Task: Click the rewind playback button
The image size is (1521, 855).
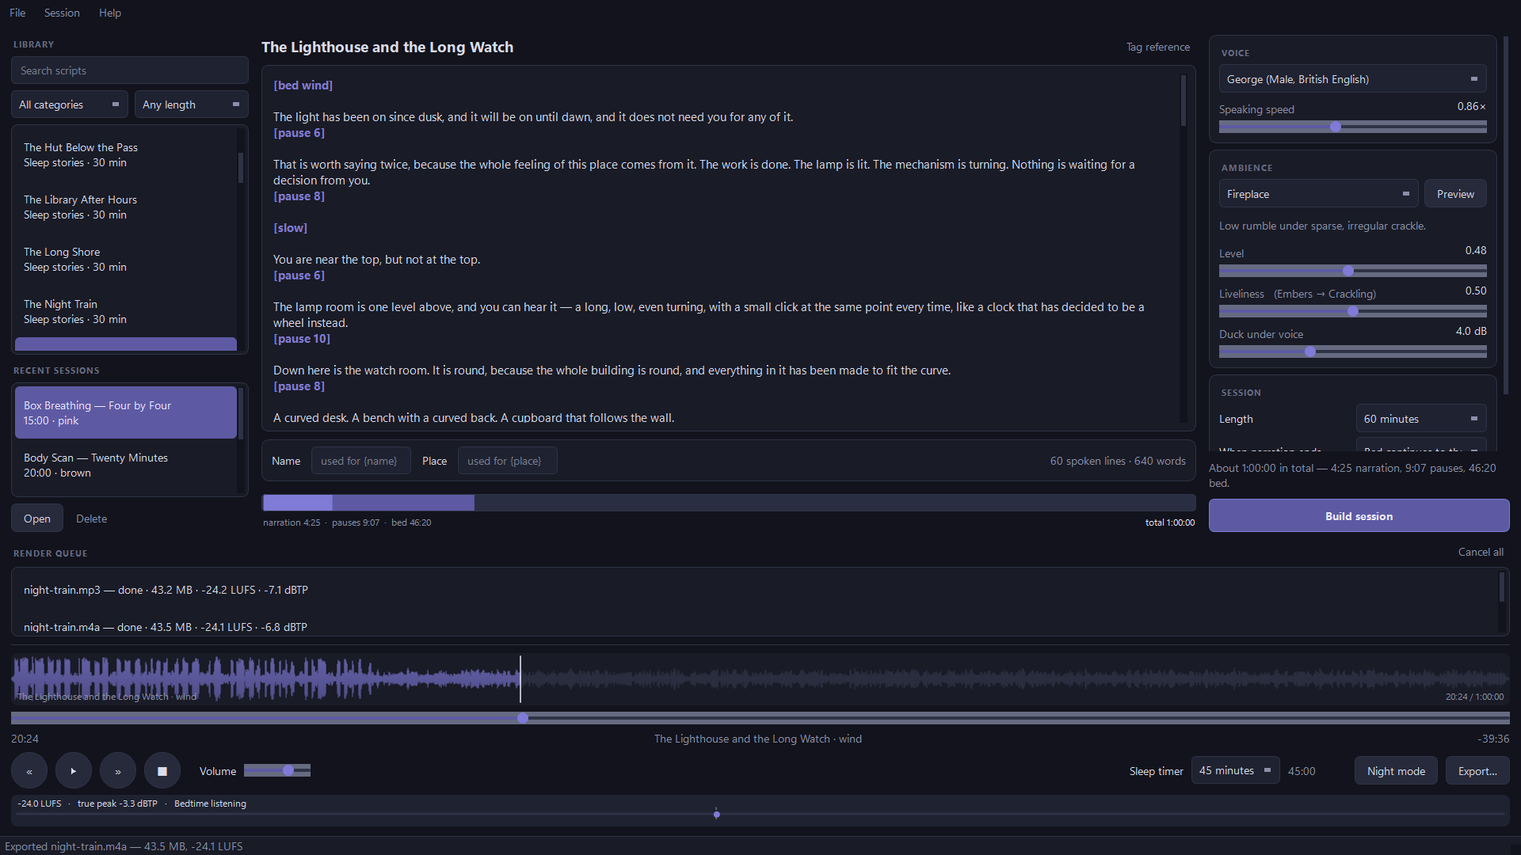Action: pos(29,771)
